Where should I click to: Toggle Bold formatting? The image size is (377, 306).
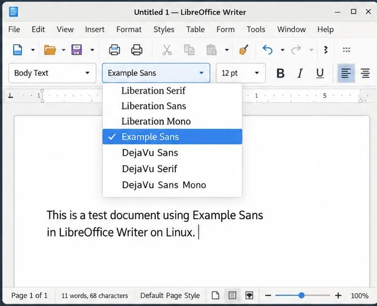pos(280,73)
